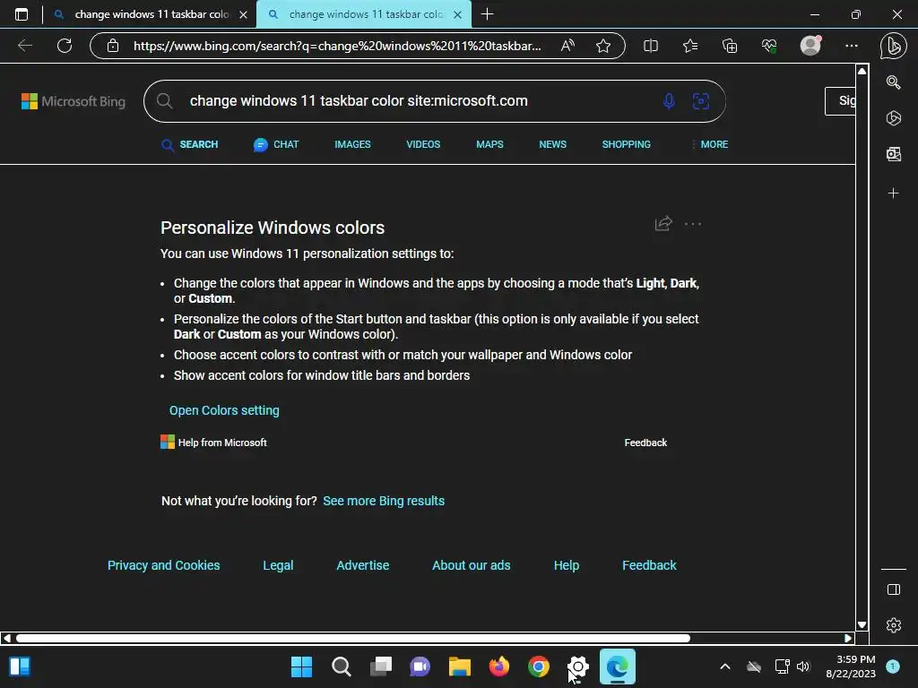The height and width of the screenshot is (688, 918).
Task: Open sidebar settings gear icon
Action: [x=894, y=624]
